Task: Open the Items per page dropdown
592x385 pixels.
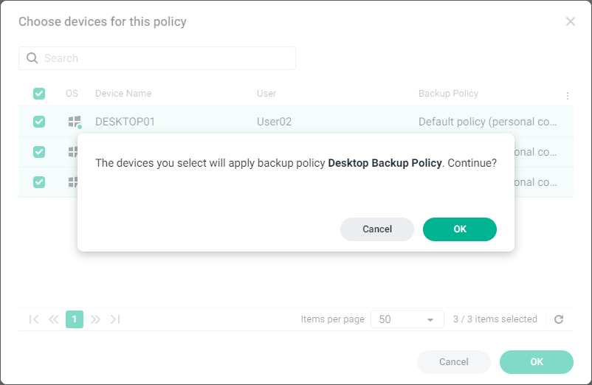Action: click(x=407, y=319)
